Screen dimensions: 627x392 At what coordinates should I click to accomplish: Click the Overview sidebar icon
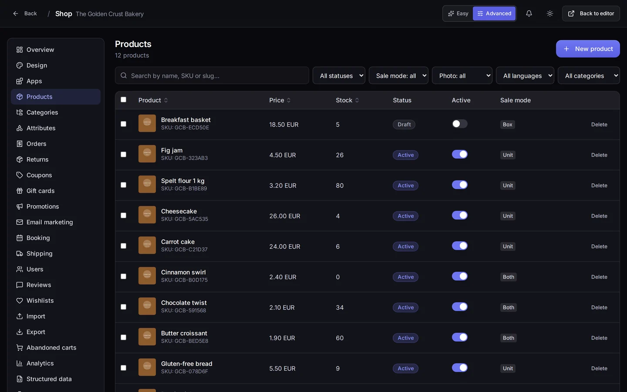[x=20, y=50]
